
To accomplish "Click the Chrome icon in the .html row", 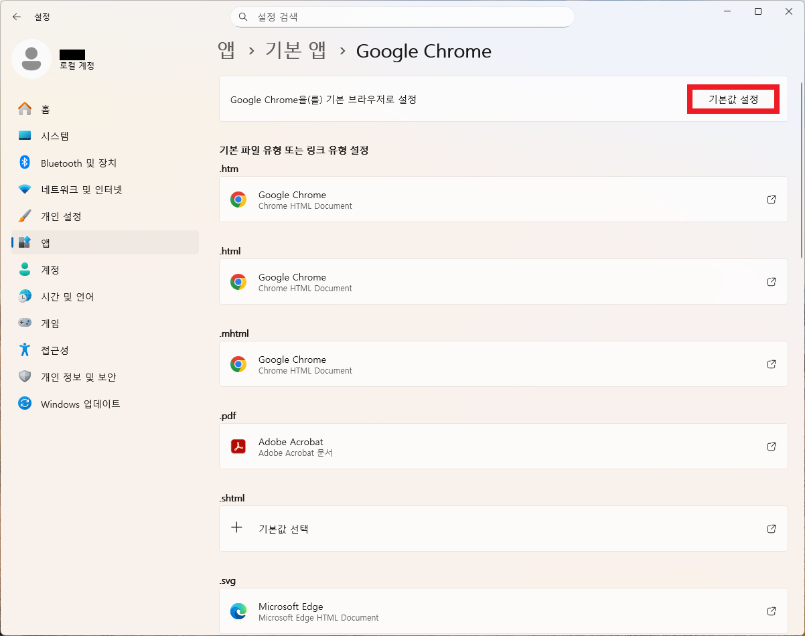I will (x=238, y=282).
